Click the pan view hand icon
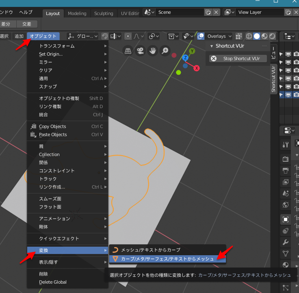Screen dimensions: 299x293 click(153, 51)
